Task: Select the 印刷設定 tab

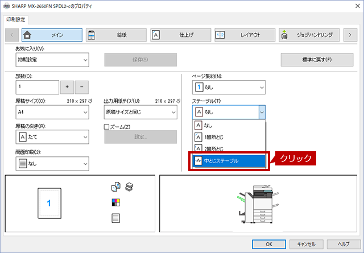Action: (x=15, y=20)
